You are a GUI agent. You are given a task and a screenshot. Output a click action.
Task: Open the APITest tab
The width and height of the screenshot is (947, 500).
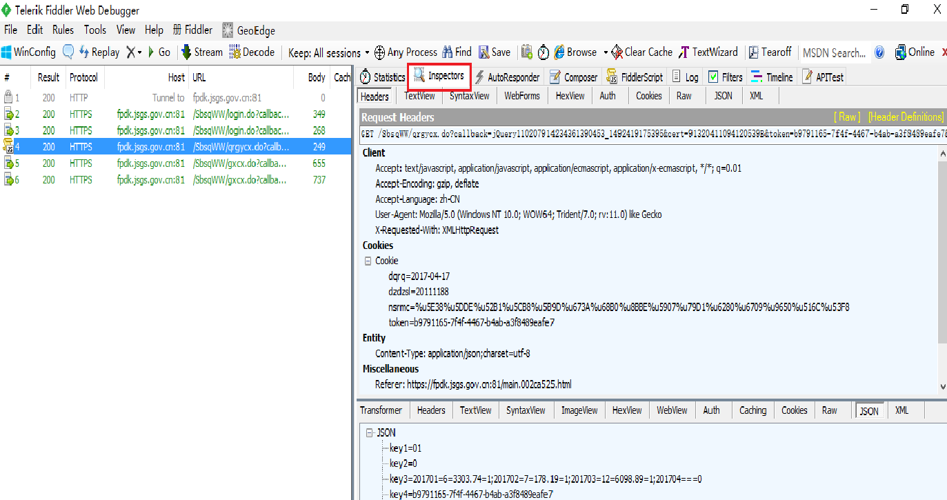[822, 77]
